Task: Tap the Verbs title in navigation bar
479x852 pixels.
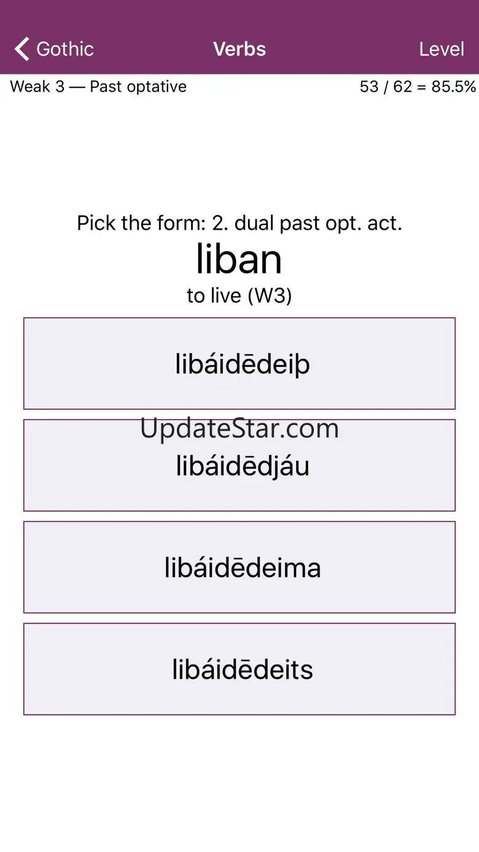Action: click(x=240, y=49)
